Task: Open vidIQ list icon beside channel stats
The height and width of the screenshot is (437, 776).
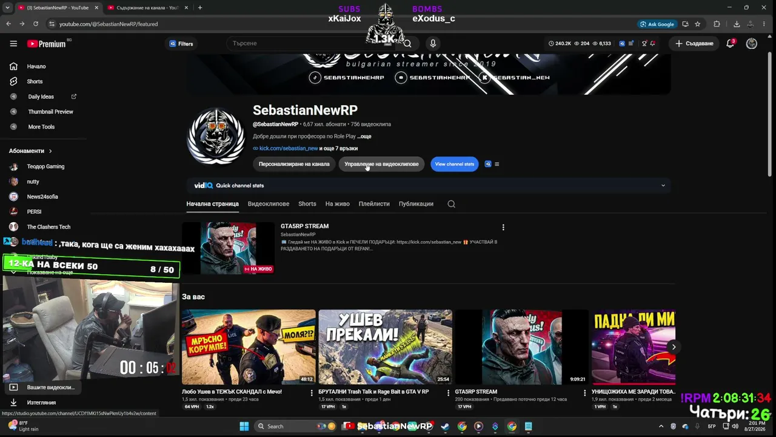Action: 497,164
